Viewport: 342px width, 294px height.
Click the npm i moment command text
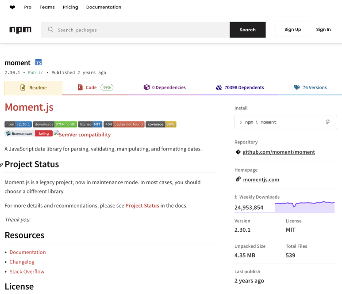point(261,122)
